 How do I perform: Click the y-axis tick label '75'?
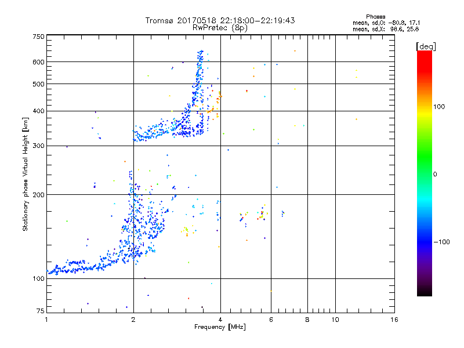(x=41, y=311)
